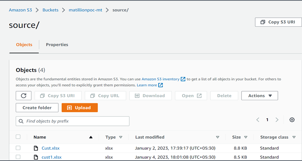
Task: Click the Find objects by prefix field
Action: (73, 121)
